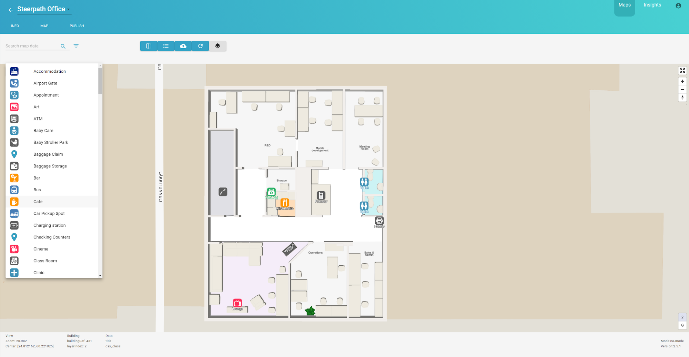The width and height of the screenshot is (689, 357).
Task: Open the Steerpath Office name dropdown
Action: [x=68, y=9]
